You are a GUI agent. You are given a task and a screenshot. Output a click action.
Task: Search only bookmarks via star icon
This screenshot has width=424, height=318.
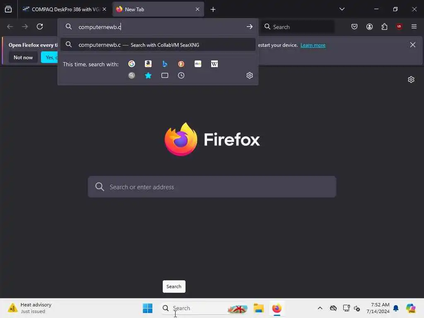[x=148, y=75]
